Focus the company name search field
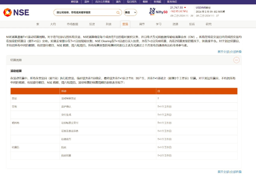 click(87, 12)
